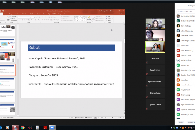Screen dimensions: 195x130
Task: Click Convert to SmartArt
Action: pos(67,21)
